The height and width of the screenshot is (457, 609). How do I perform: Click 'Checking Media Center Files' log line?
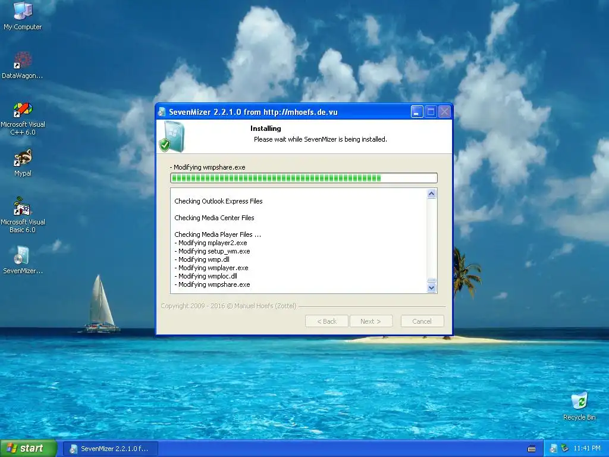tap(214, 218)
